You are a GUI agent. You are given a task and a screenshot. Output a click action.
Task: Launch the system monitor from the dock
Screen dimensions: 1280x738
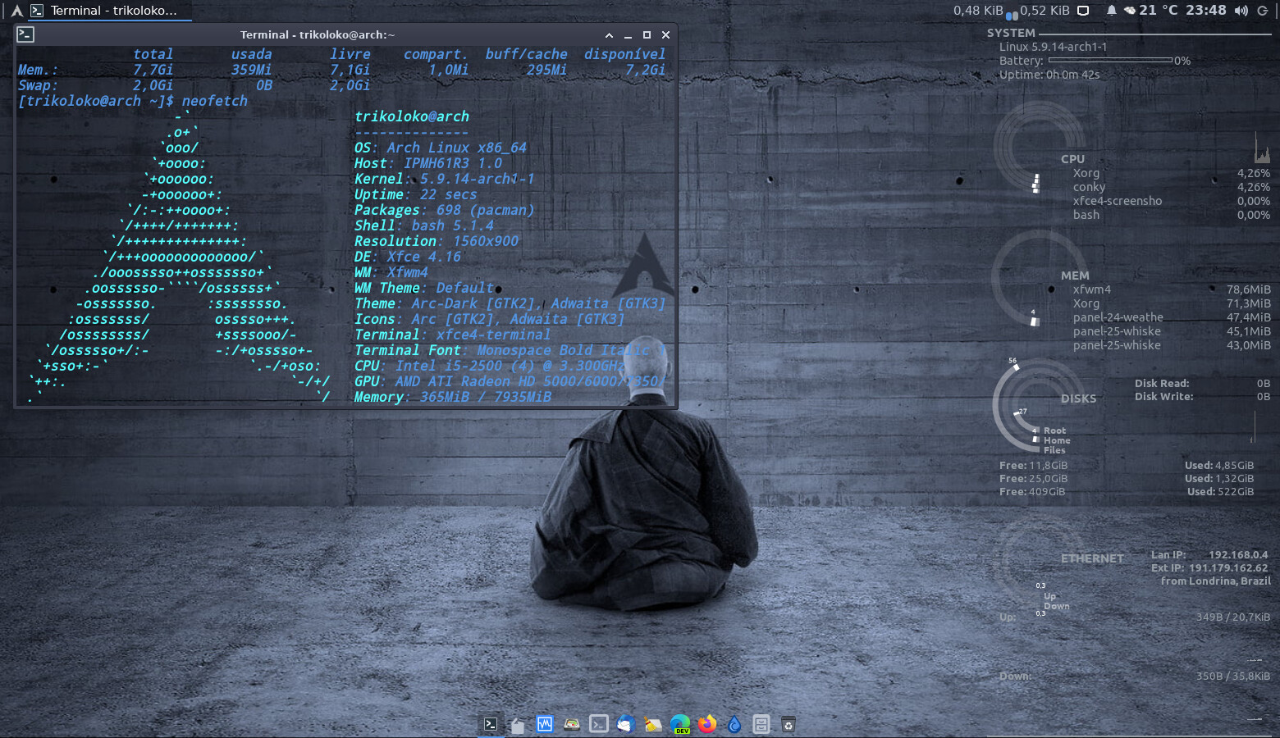(x=545, y=724)
